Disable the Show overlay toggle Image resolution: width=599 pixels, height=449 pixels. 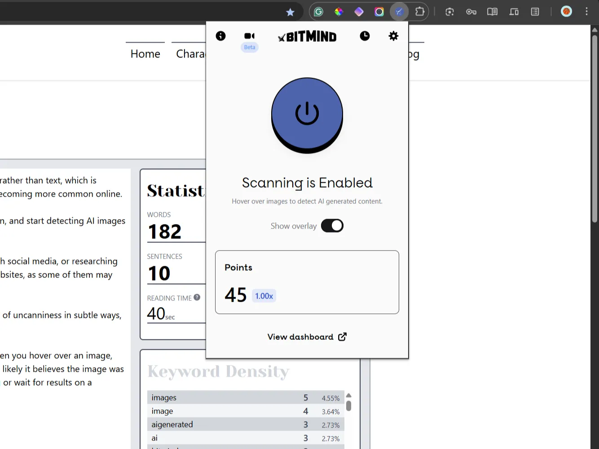pyautogui.click(x=332, y=225)
